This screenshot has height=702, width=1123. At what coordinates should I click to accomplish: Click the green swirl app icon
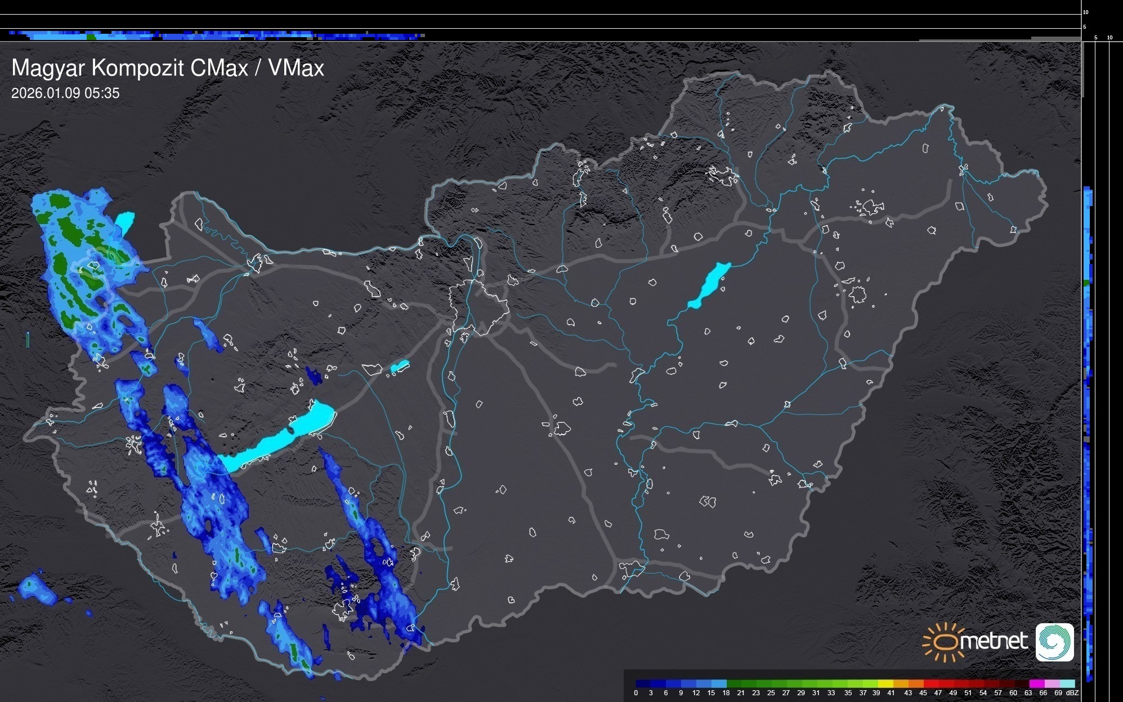1054,642
